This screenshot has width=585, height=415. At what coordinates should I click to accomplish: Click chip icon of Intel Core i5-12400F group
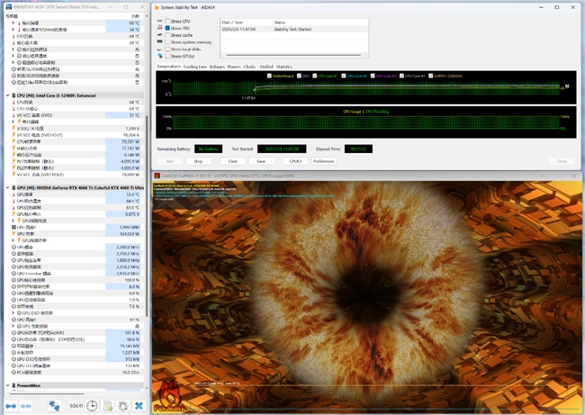click(x=13, y=95)
